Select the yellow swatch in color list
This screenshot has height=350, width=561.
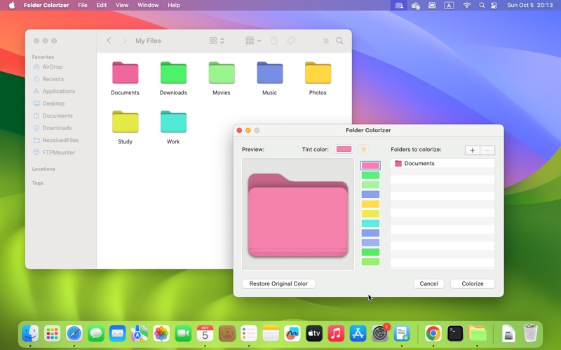[370, 213]
